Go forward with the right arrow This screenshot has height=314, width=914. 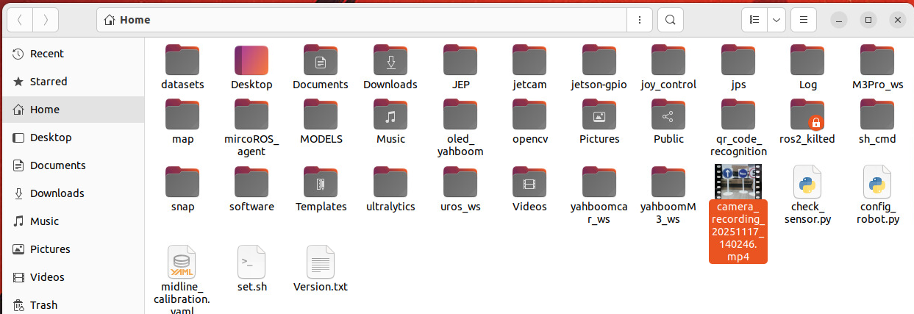(46, 20)
